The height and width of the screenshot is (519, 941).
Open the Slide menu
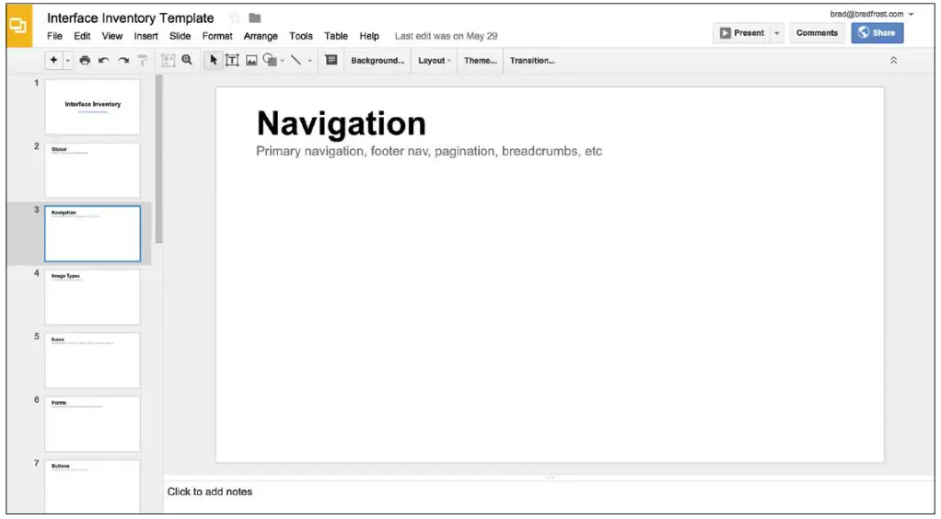point(180,36)
